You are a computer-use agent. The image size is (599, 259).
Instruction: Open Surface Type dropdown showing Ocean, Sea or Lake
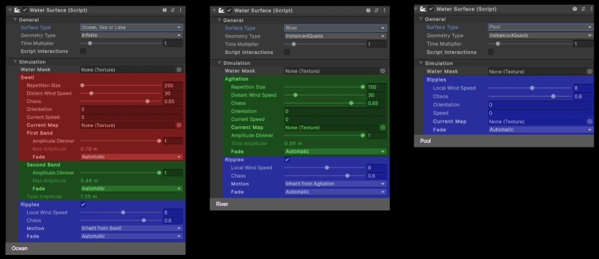[x=132, y=28]
